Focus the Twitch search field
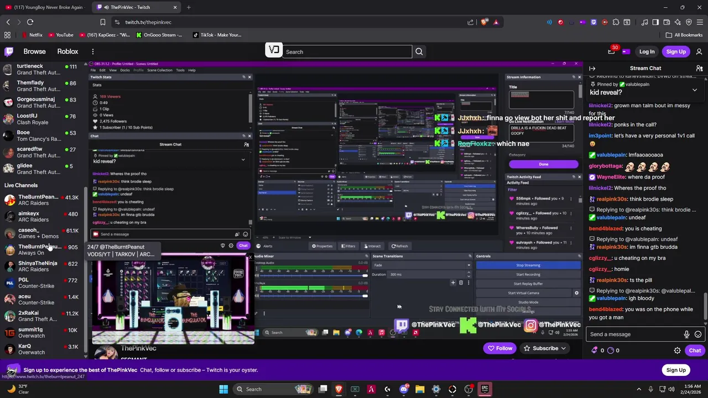The width and height of the screenshot is (708, 398). point(347,52)
